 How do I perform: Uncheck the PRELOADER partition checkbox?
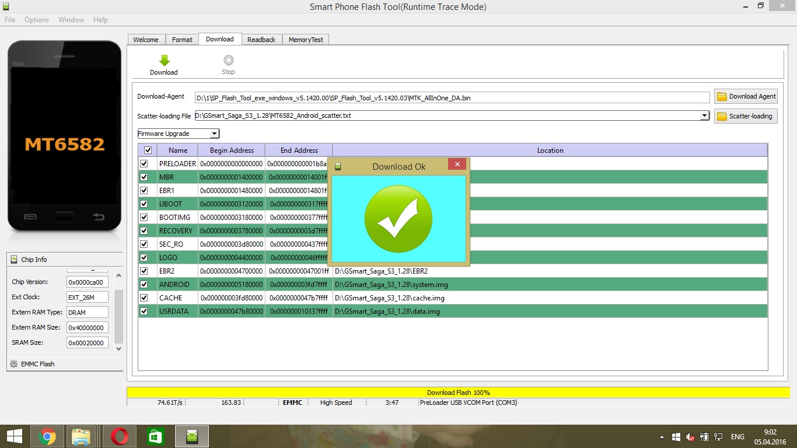[x=144, y=164]
